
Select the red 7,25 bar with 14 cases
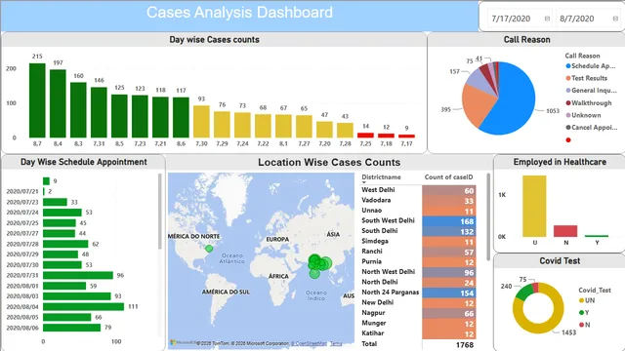[365, 136]
